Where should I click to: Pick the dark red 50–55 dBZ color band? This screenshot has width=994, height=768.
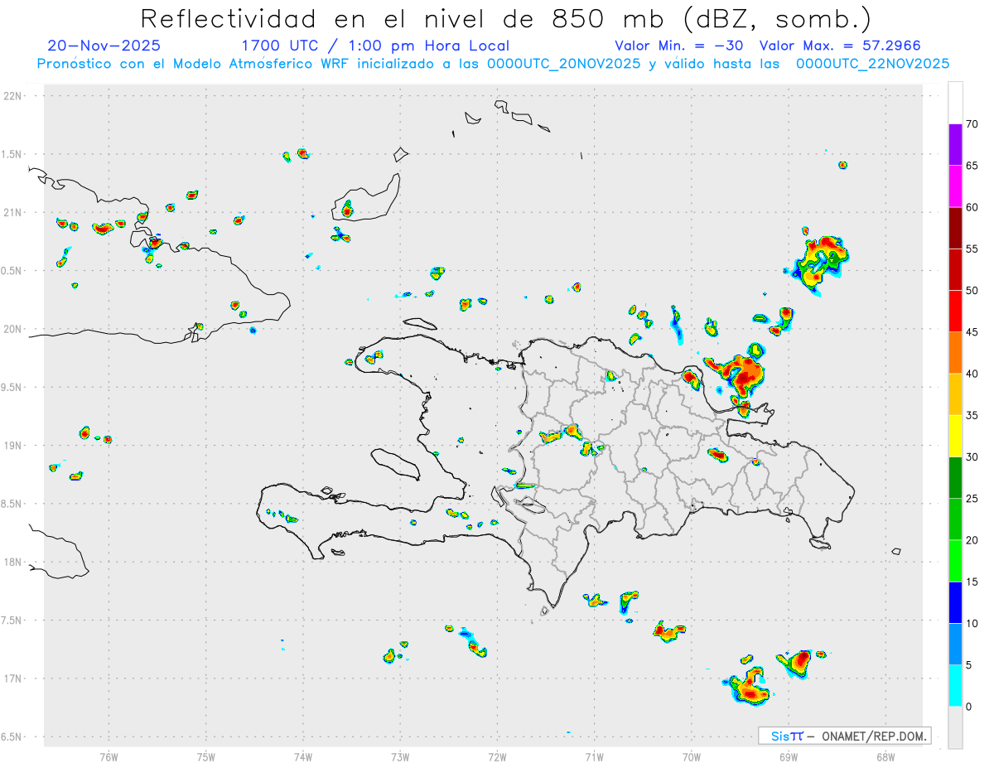[955, 269]
